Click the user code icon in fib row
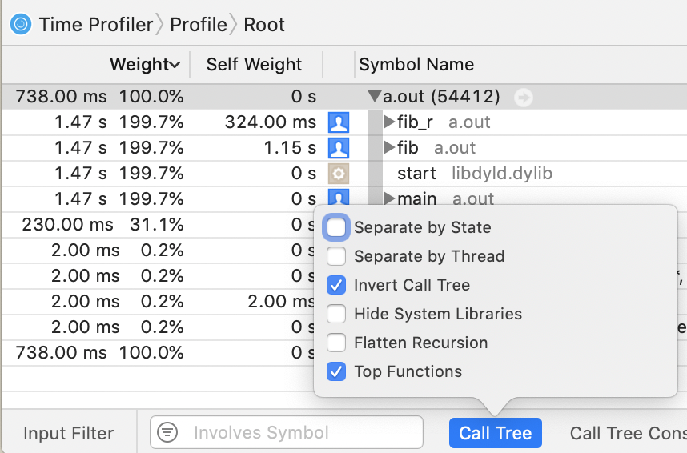687x453 pixels. [339, 148]
